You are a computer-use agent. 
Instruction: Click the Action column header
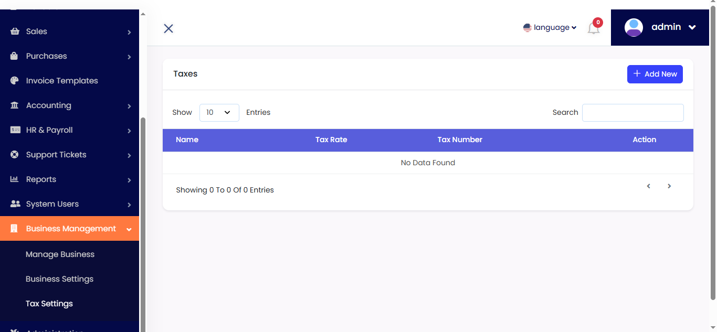point(645,140)
